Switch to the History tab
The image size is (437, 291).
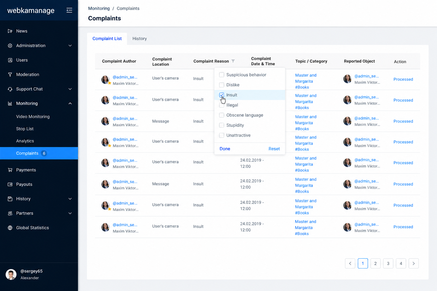click(140, 39)
